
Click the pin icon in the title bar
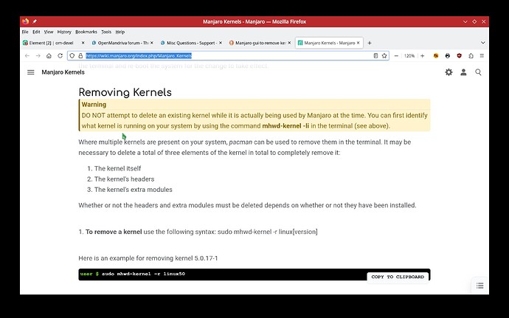tap(35, 21)
